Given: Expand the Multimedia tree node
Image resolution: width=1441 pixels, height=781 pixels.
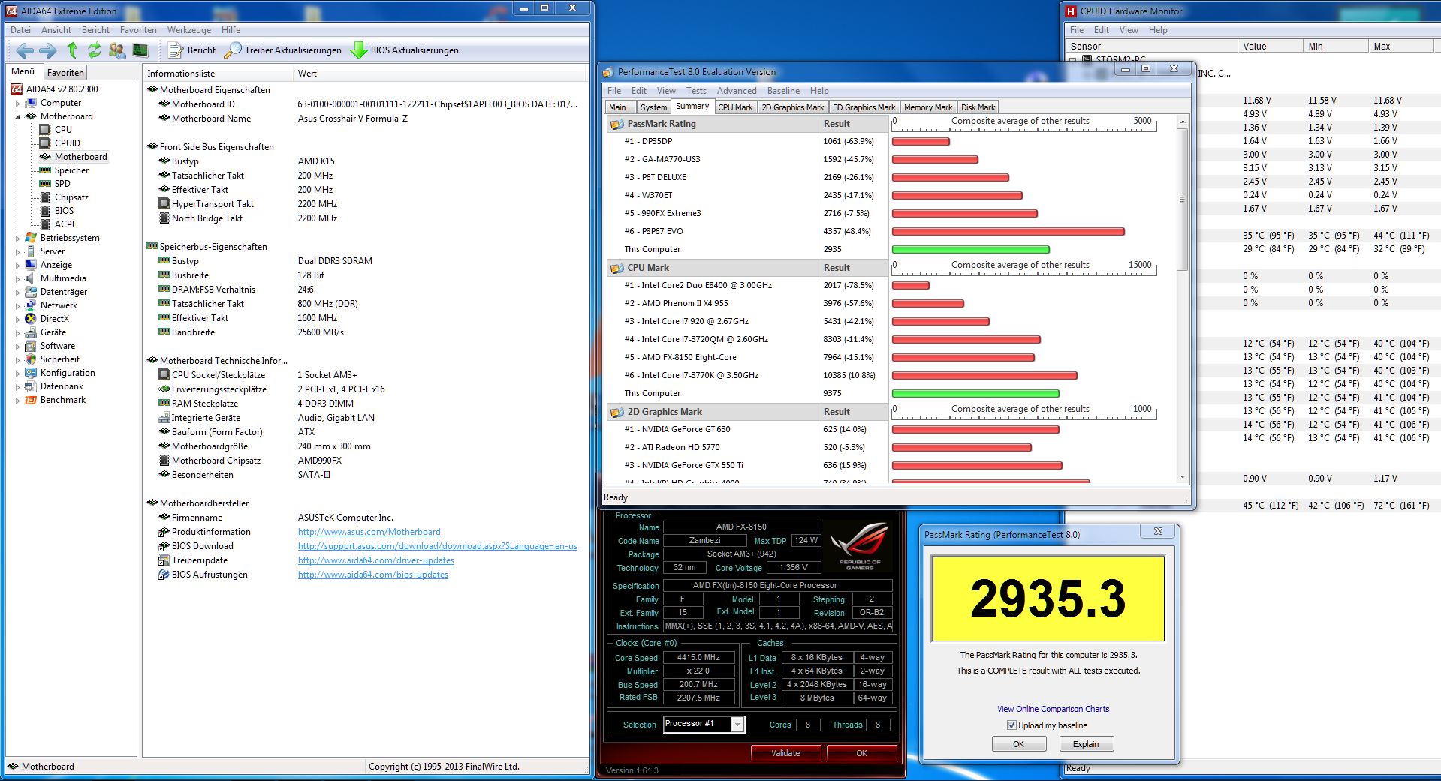Looking at the screenshot, I should [x=17, y=279].
